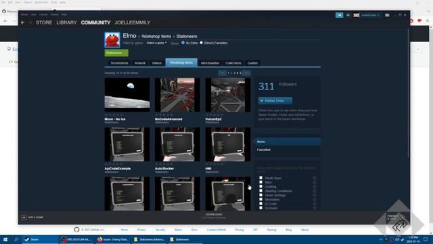Screen dimensions: 433x244
Task: Open Stationeers folder in taskbar
Action: click(185, 239)
